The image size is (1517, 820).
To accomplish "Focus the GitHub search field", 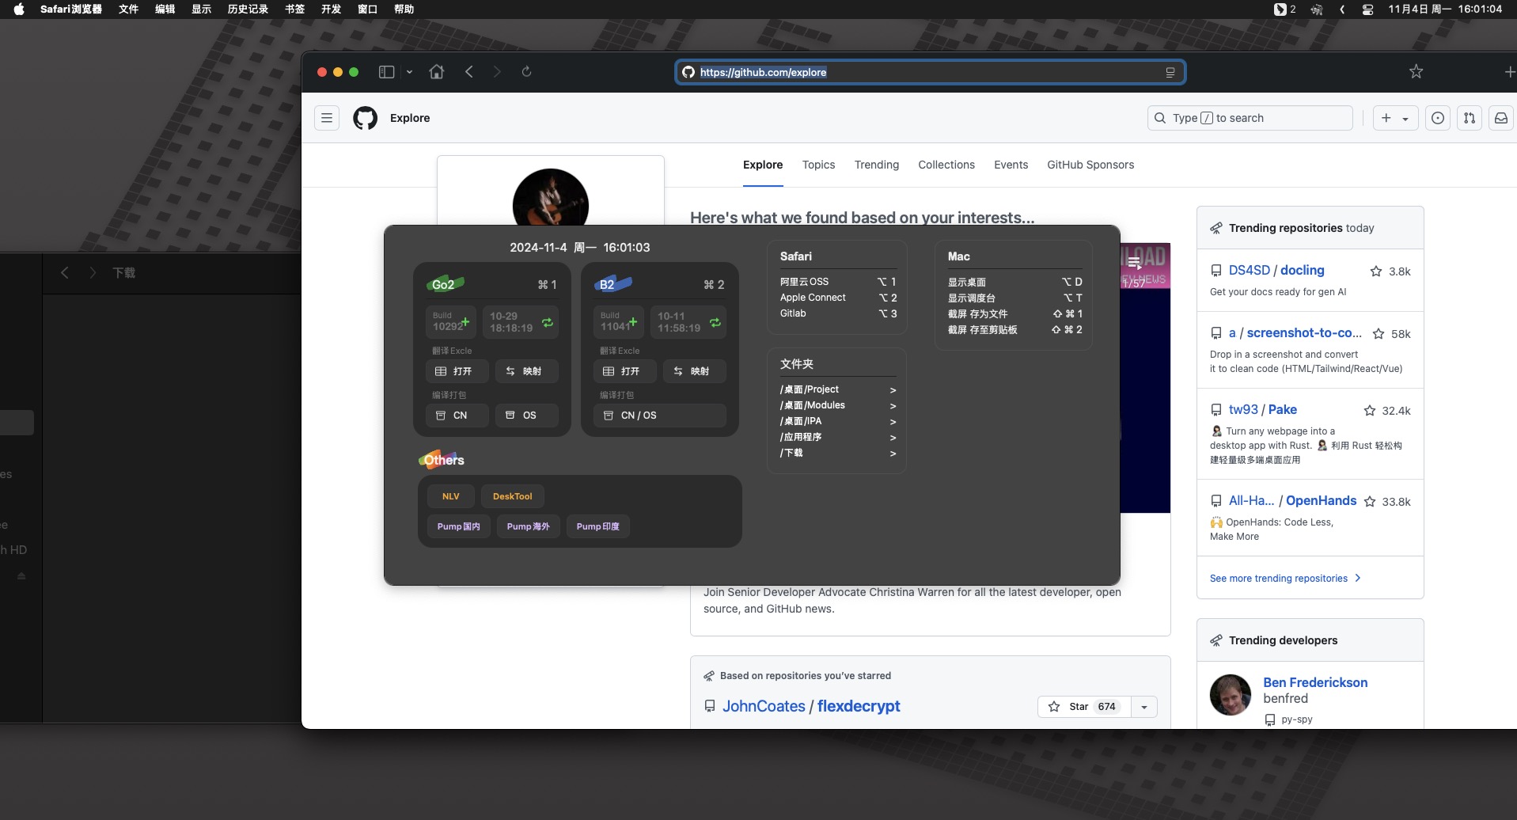I will pos(1250,118).
